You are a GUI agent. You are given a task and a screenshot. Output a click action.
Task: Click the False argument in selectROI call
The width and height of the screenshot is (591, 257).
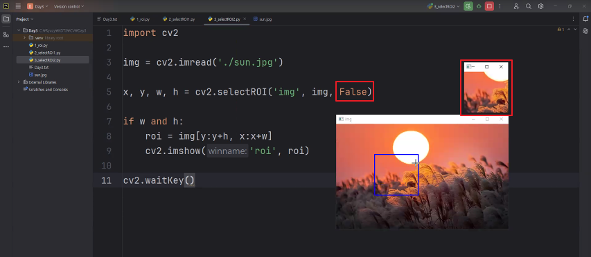[x=353, y=92]
